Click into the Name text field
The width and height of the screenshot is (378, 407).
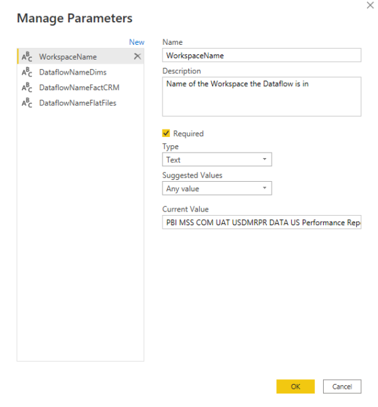[x=261, y=56]
